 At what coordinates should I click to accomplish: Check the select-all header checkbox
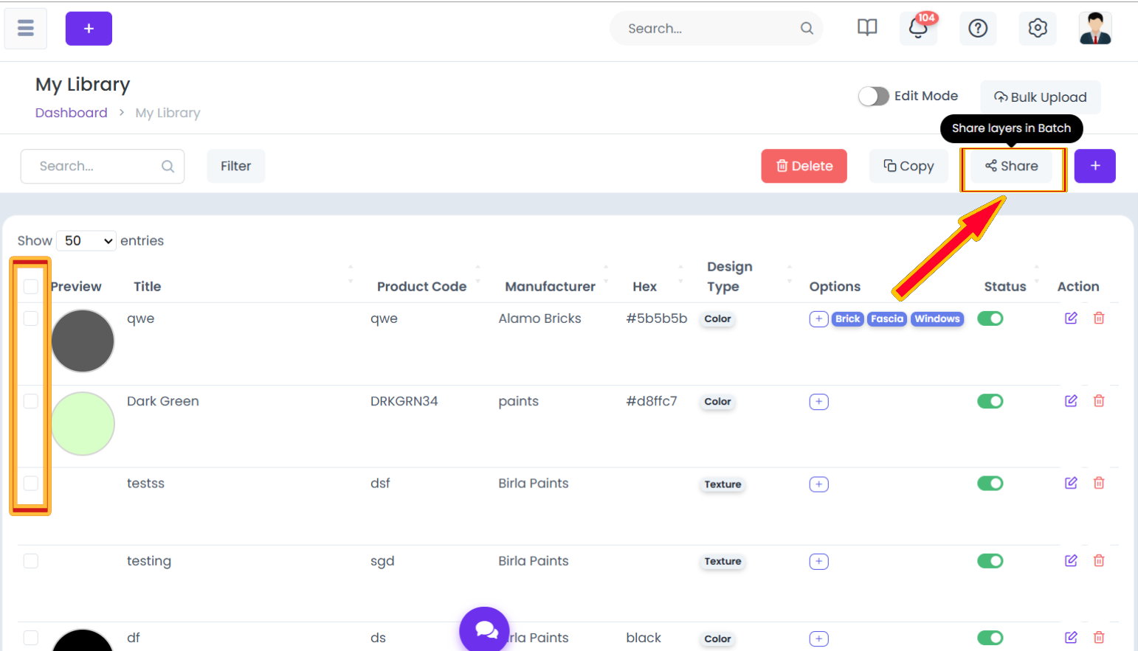coord(30,286)
